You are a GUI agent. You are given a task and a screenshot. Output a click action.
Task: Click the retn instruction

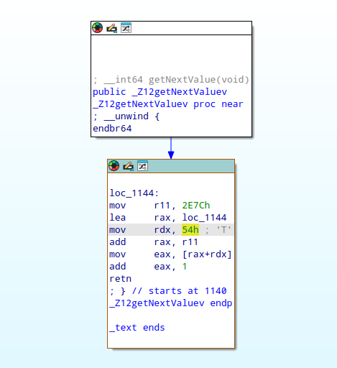point(120,279)
